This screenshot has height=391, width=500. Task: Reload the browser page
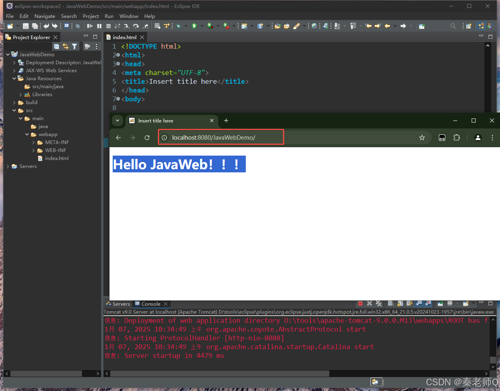147,138
